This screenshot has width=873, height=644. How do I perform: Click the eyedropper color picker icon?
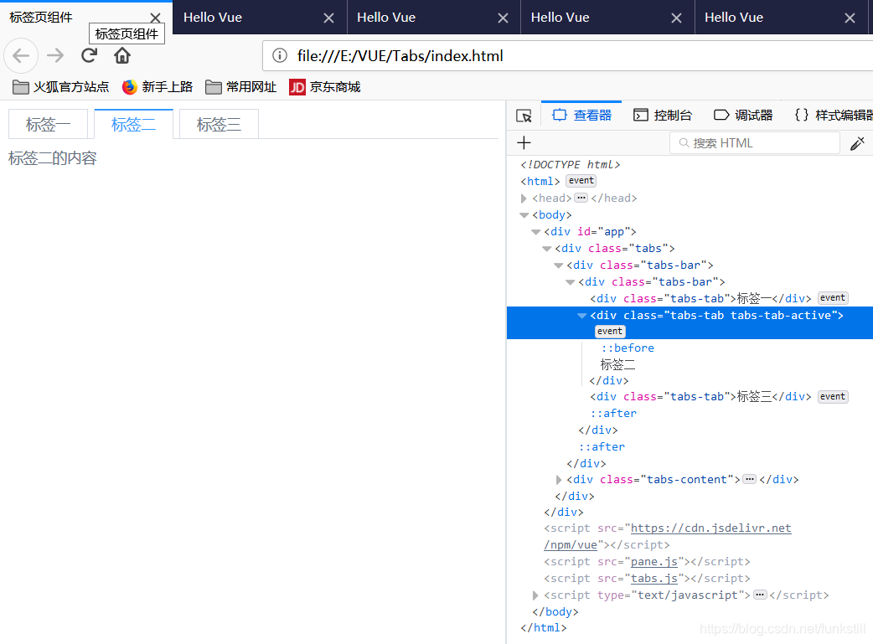tap(857, 143)
